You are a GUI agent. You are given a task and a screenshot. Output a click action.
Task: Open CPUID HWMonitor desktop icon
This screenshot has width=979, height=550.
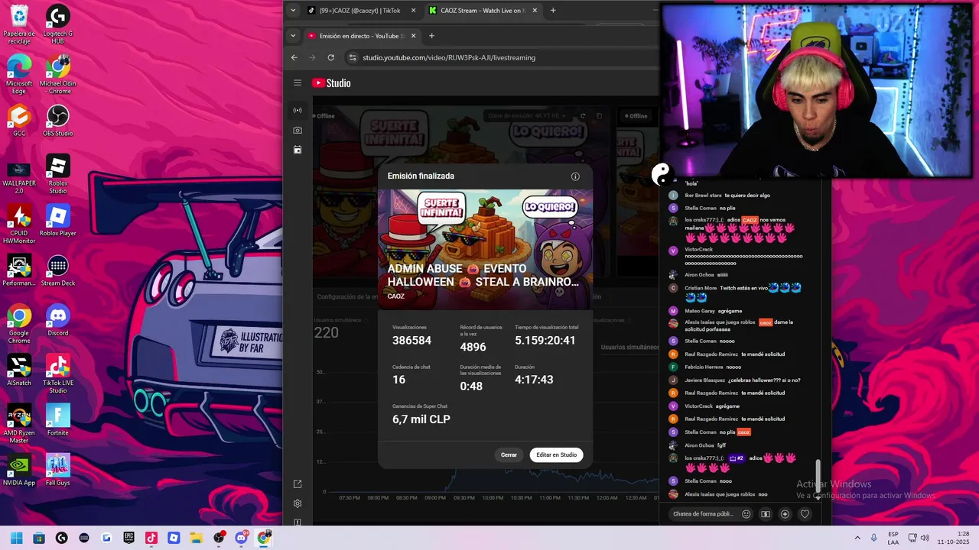point(19,225)
